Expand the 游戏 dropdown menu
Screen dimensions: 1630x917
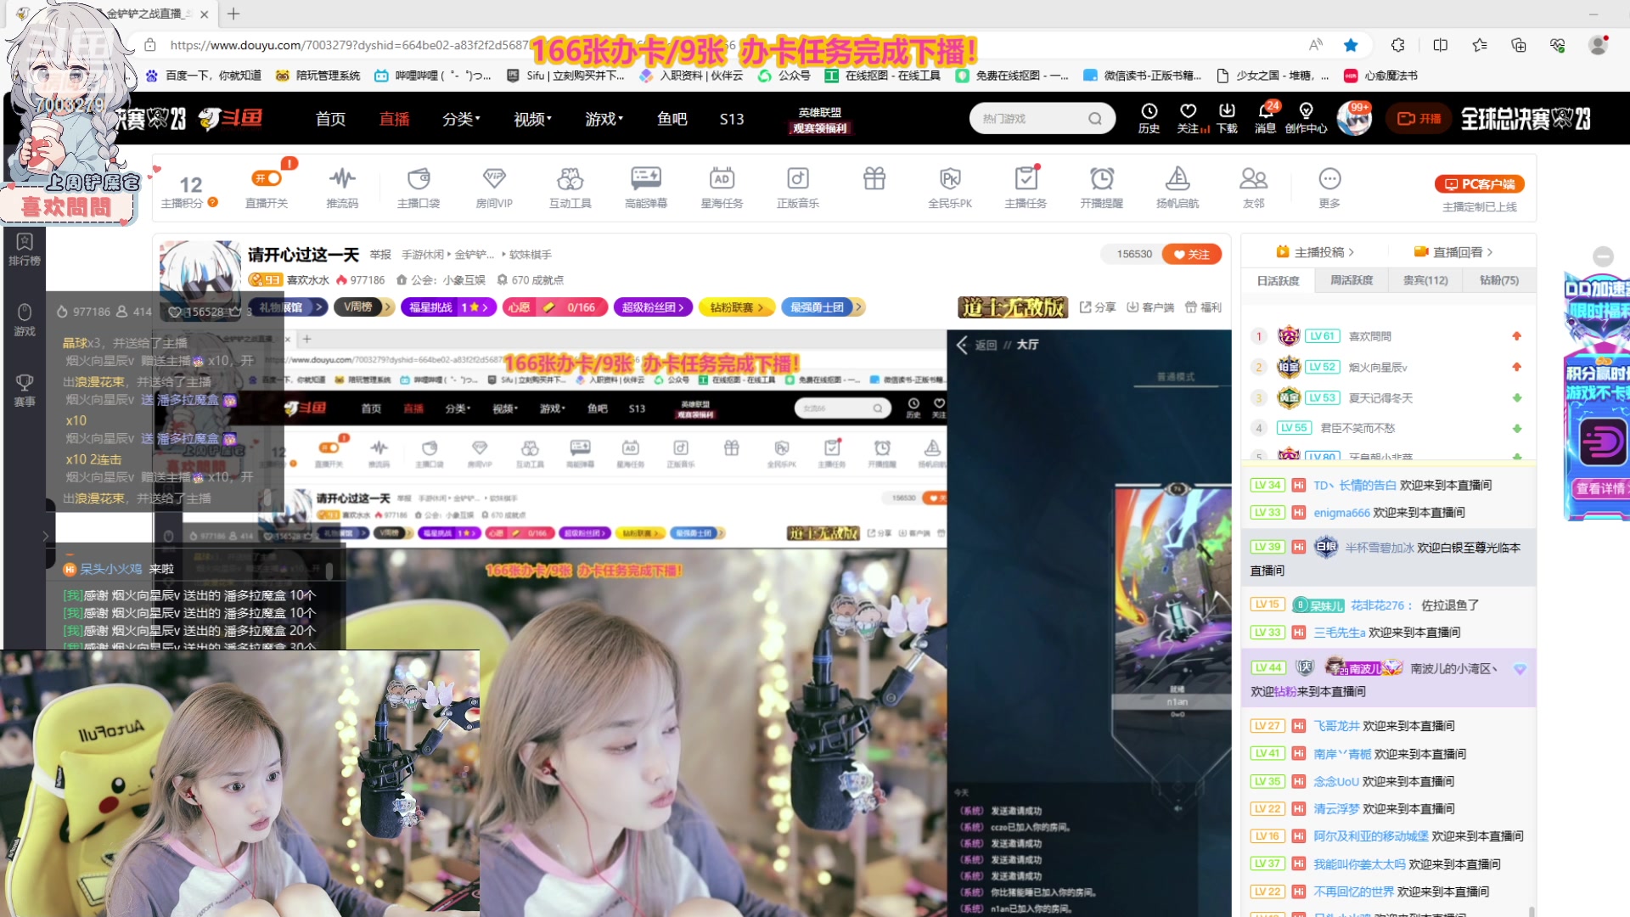tap(604, 119)
